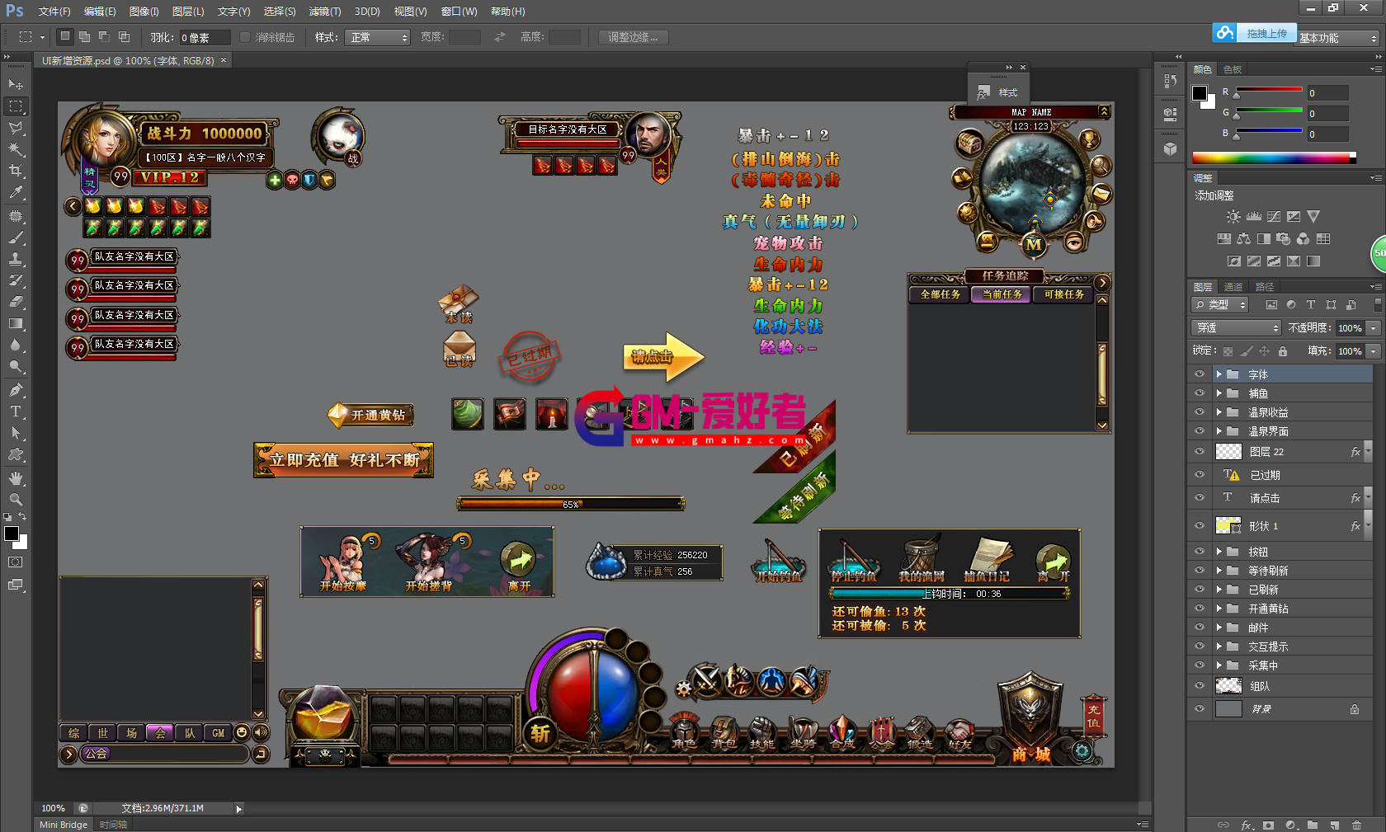The height and width of the screenshot is (832, 1386).
Task: Expand the 采集中 layer group
Action: 1219,665
